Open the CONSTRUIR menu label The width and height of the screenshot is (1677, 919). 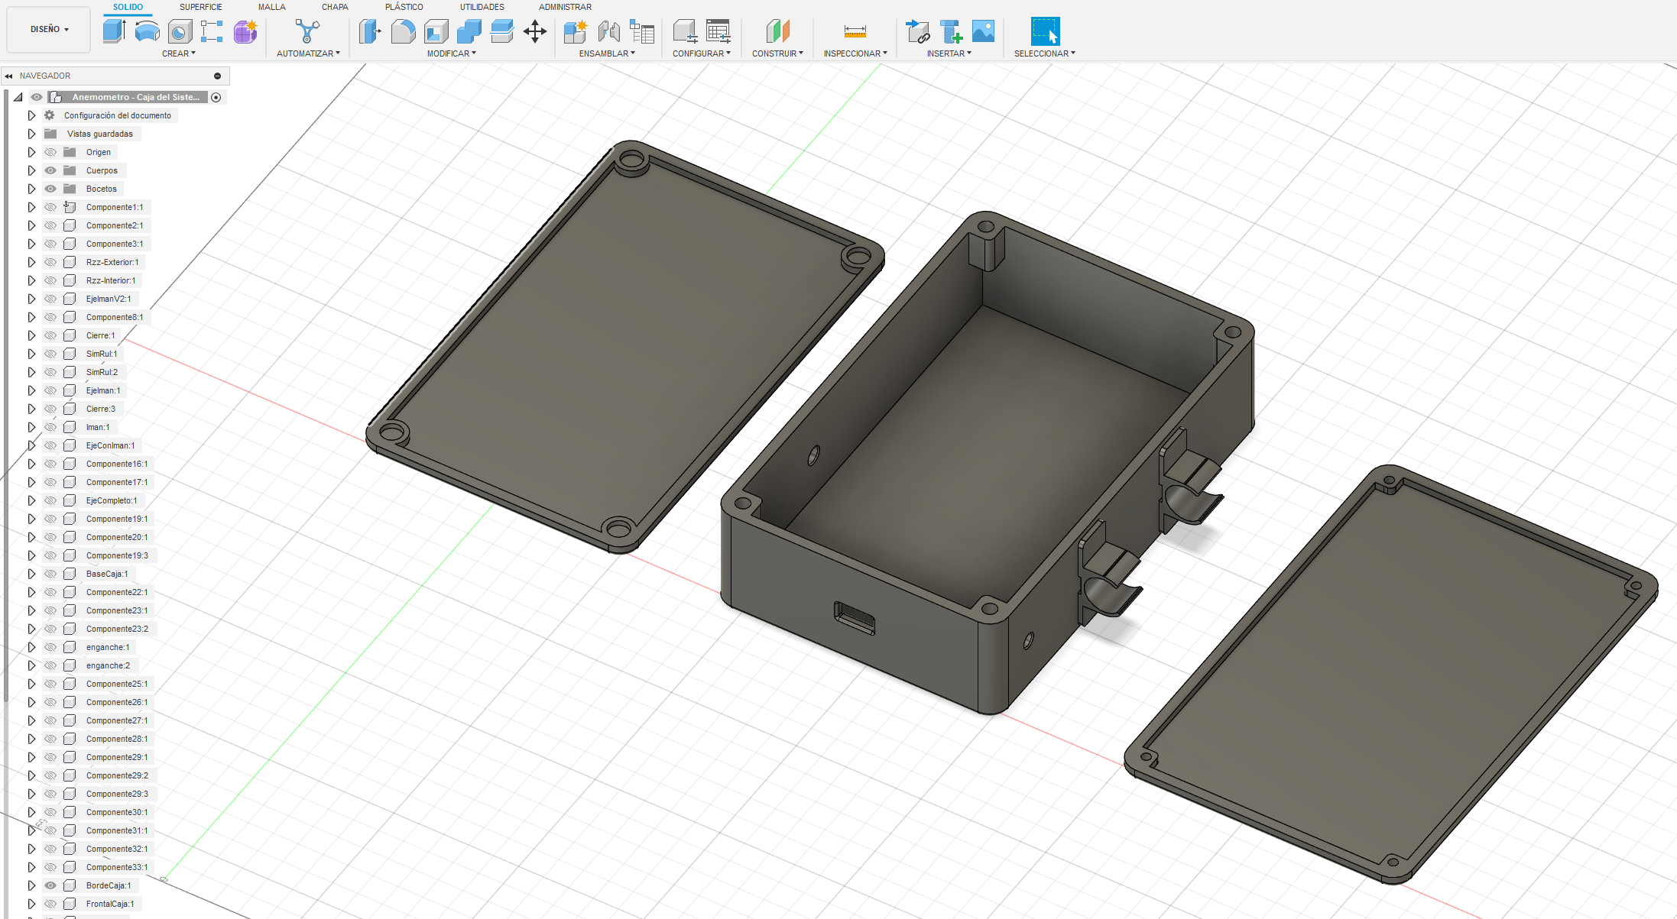coord(777,53)
